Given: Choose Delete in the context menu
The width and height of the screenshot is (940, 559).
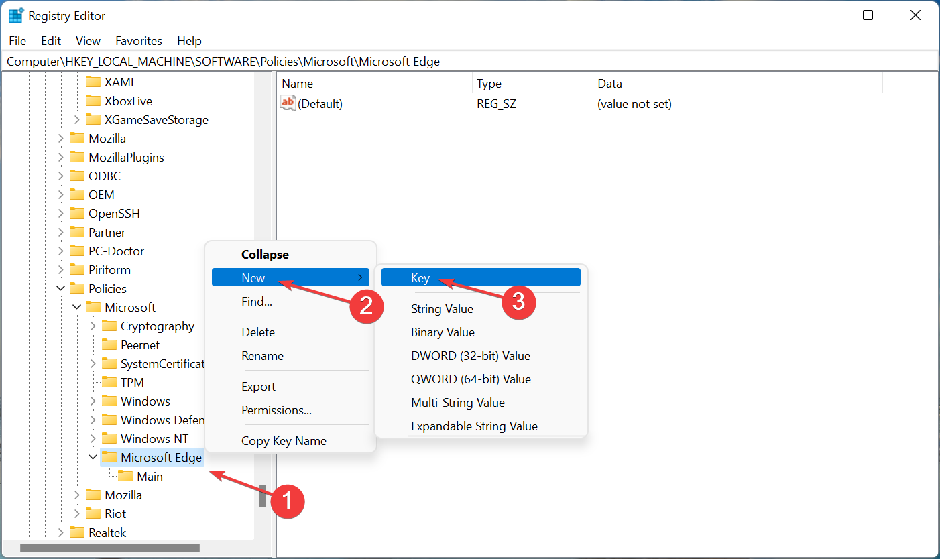Looking at the screenshot, I should (290, 332).
